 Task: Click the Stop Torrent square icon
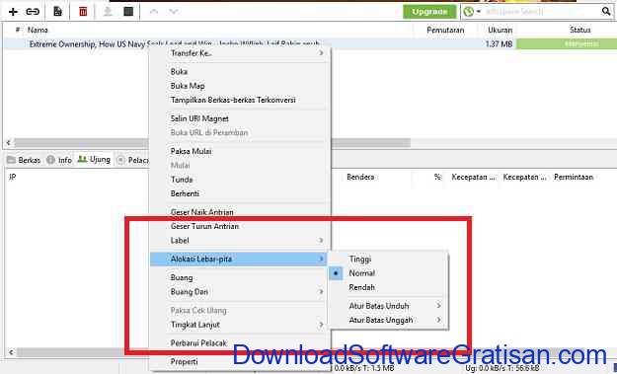point(128,12)
